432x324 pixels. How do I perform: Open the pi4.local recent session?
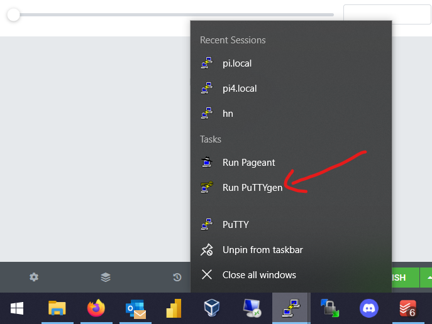click(291, 89)
